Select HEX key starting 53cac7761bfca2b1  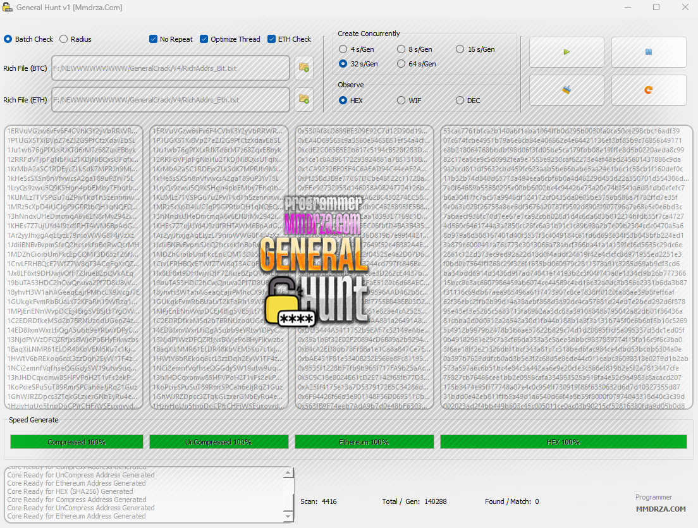tap(561, 131)
